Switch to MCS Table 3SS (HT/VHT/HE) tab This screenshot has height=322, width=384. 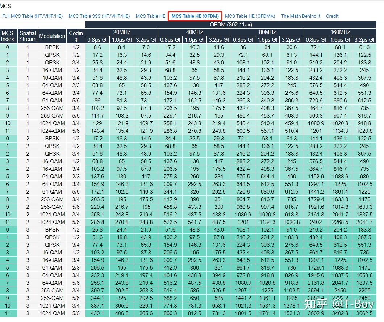99,16
